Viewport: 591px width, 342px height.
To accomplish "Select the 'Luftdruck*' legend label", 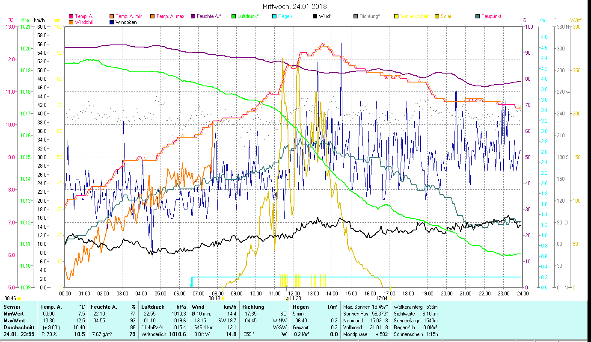I will (248, 17).
